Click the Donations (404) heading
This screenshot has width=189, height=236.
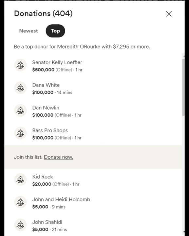point(43,13)
